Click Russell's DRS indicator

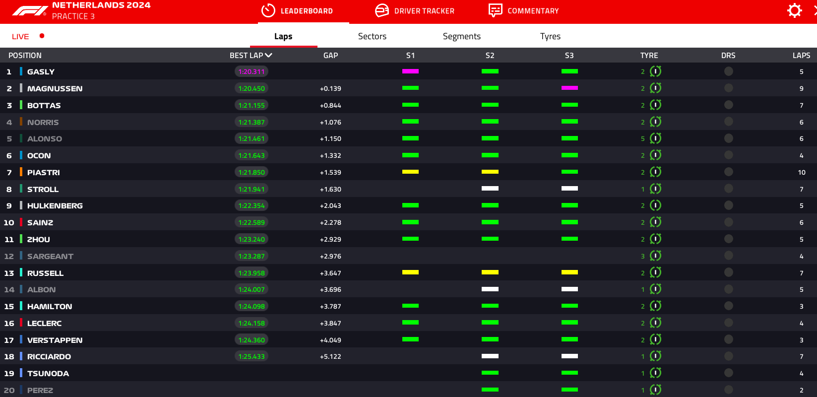click(x=728, y=272)
